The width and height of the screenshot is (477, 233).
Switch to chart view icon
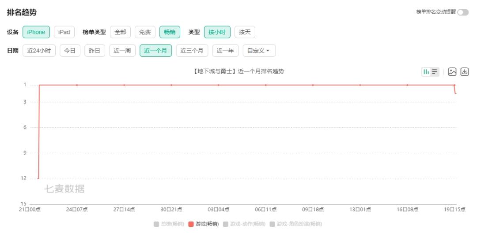[426, 72]
